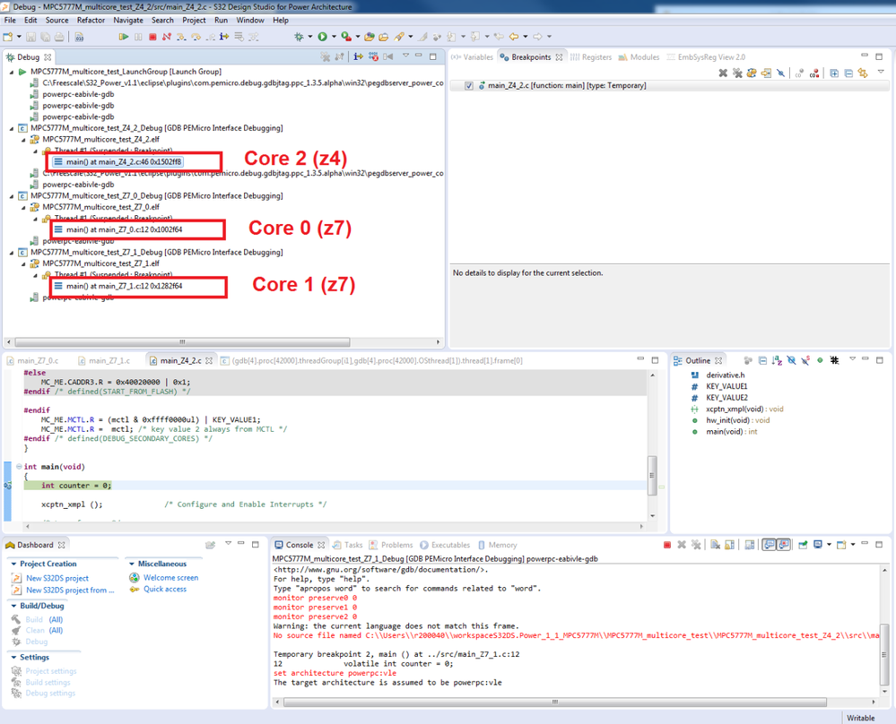Toggle Hide Fields in Outline view

click(791, 360)
